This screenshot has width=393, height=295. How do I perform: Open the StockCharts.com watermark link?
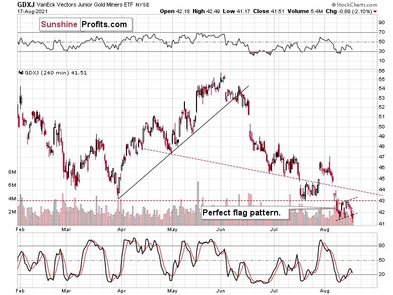tap(354, 5)
